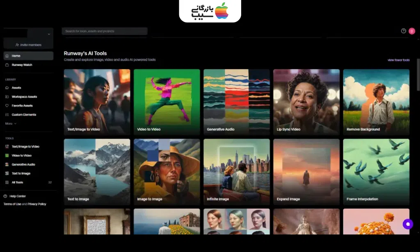Open Generative Audio tool card
420x252 pixels.
237,102
